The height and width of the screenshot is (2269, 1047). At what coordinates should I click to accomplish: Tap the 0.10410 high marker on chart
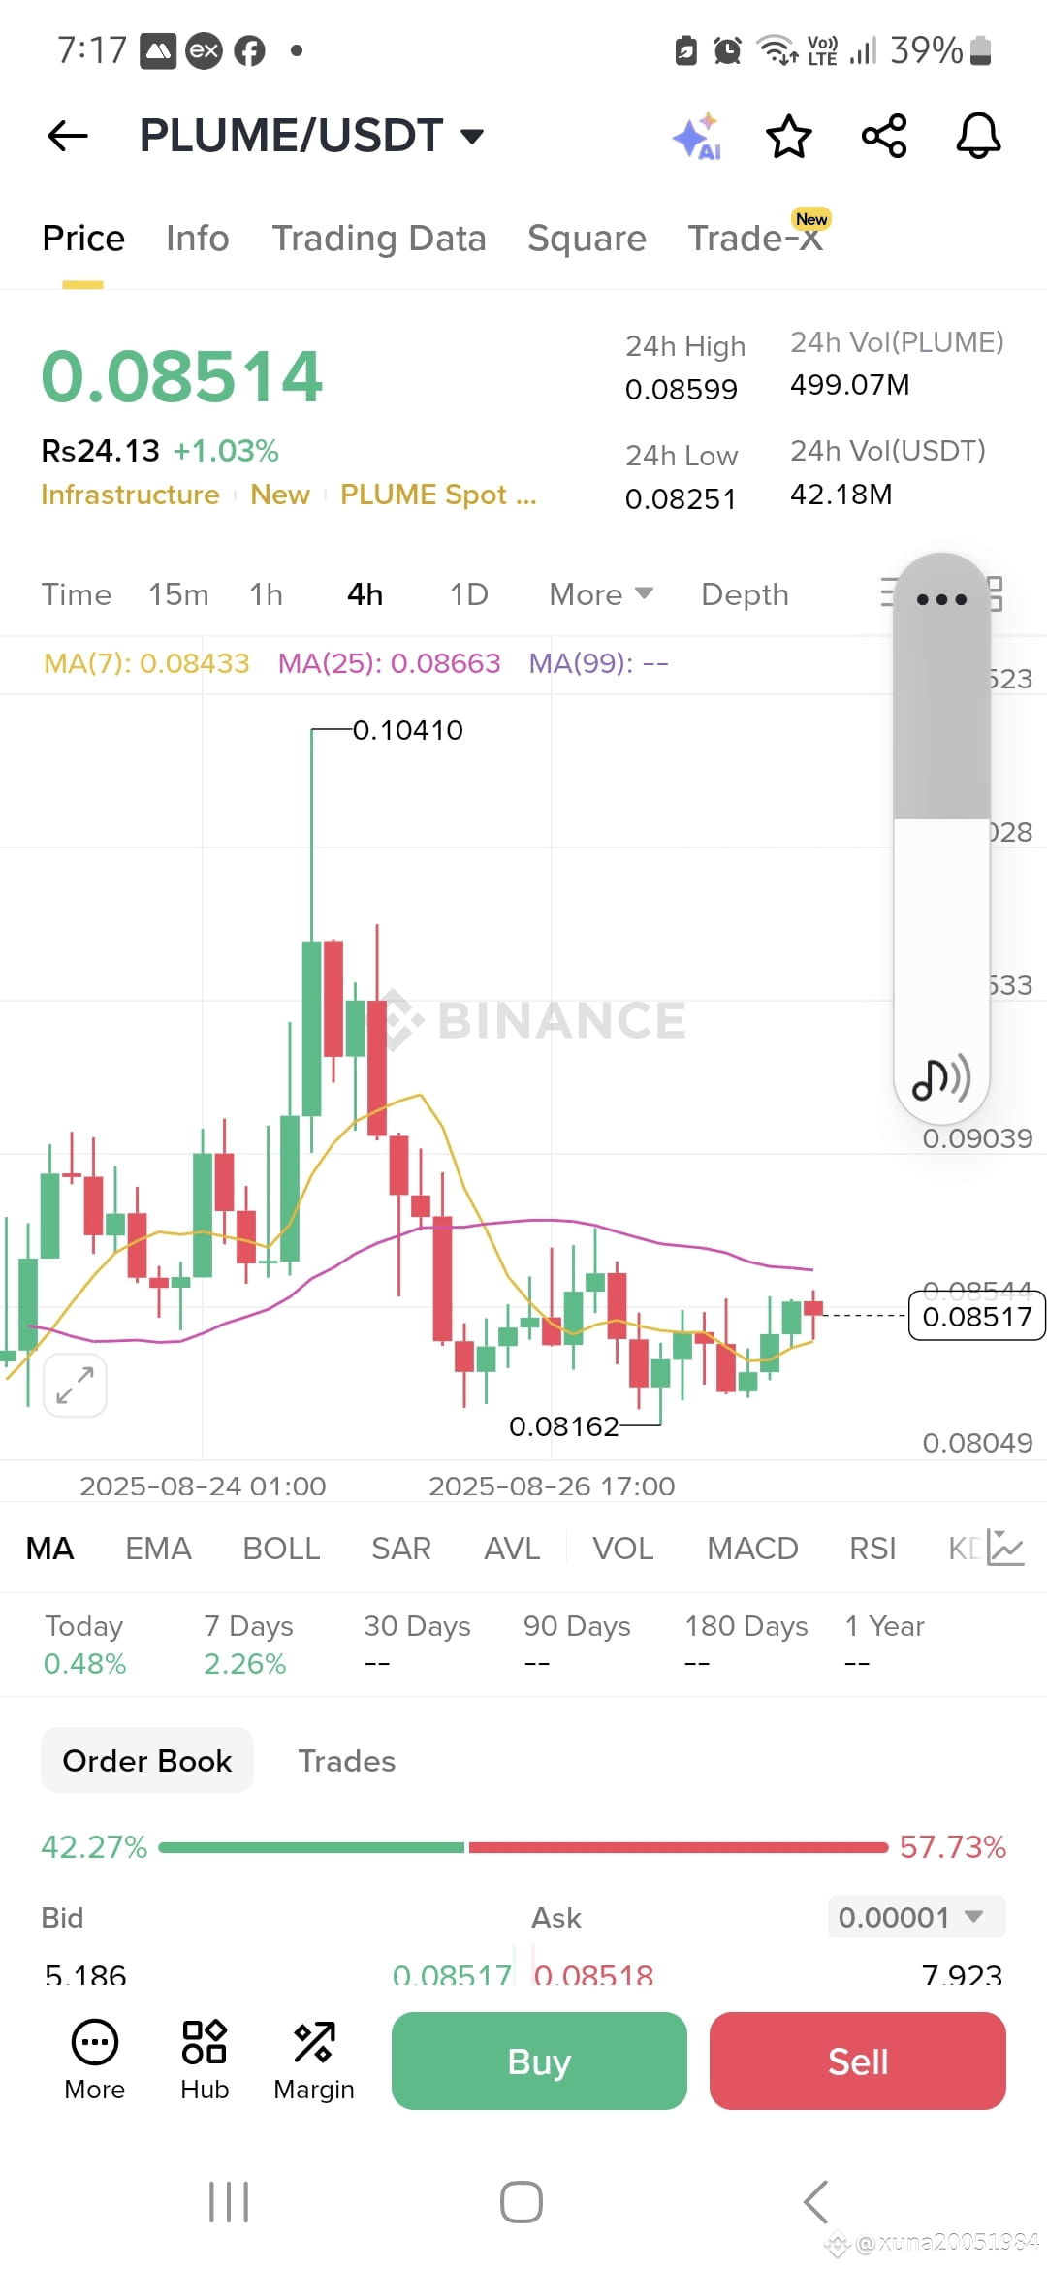click(x=408, y=730)
